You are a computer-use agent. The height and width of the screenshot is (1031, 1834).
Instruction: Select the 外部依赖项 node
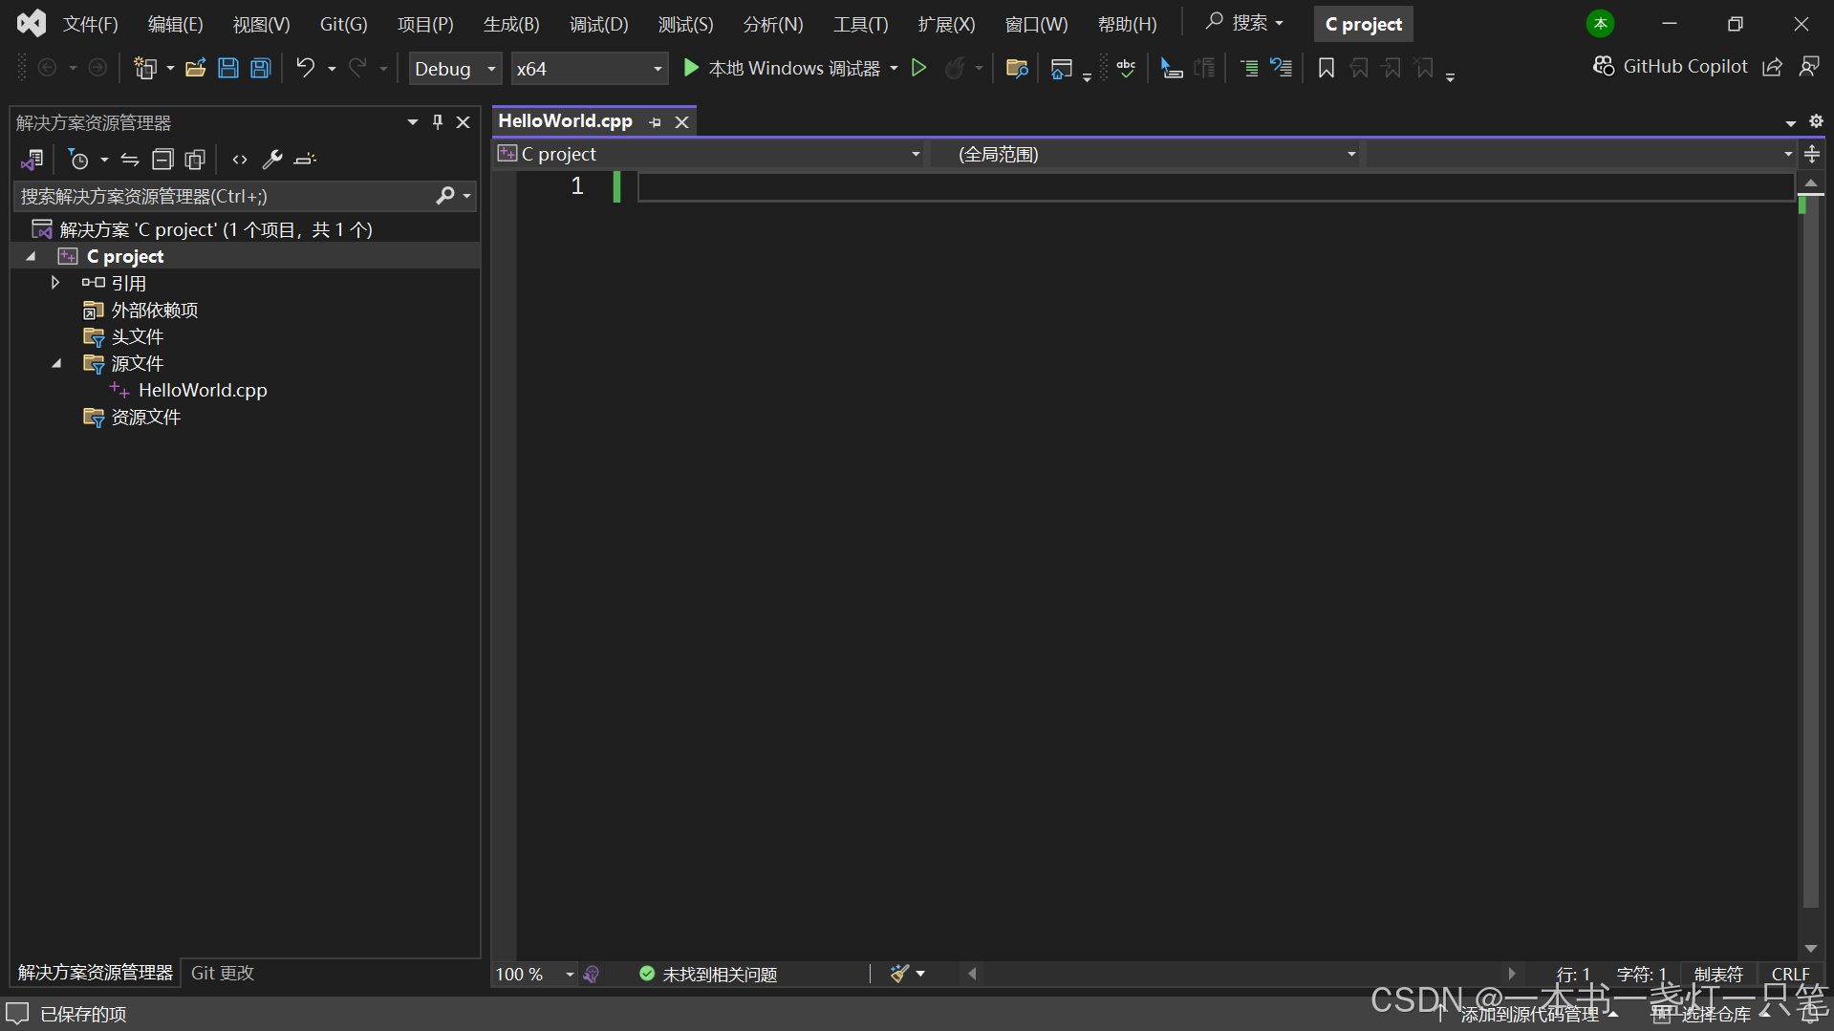[x=154, y=310]
